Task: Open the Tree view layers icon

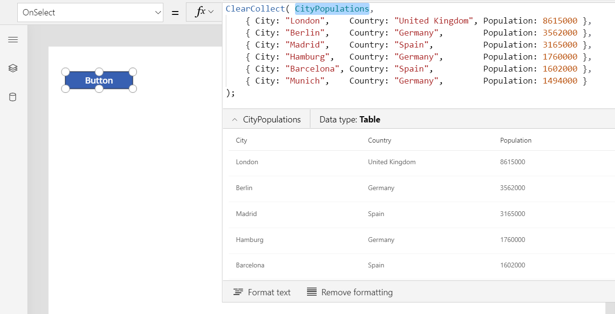Action: pos(13,69)
